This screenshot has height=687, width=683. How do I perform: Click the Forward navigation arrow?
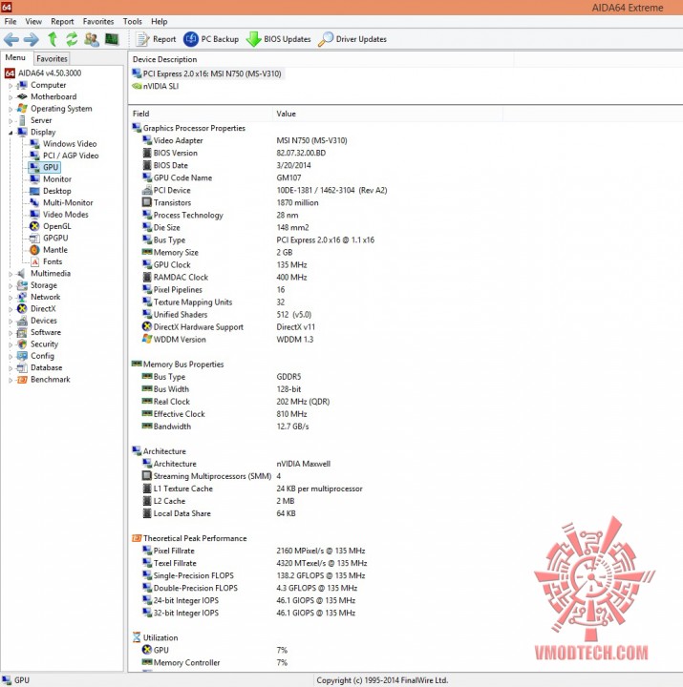(x=32, y=39)
